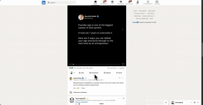203x105 pixels.
Task: Go to the Jobs tab
Action: tap(112, 3)
